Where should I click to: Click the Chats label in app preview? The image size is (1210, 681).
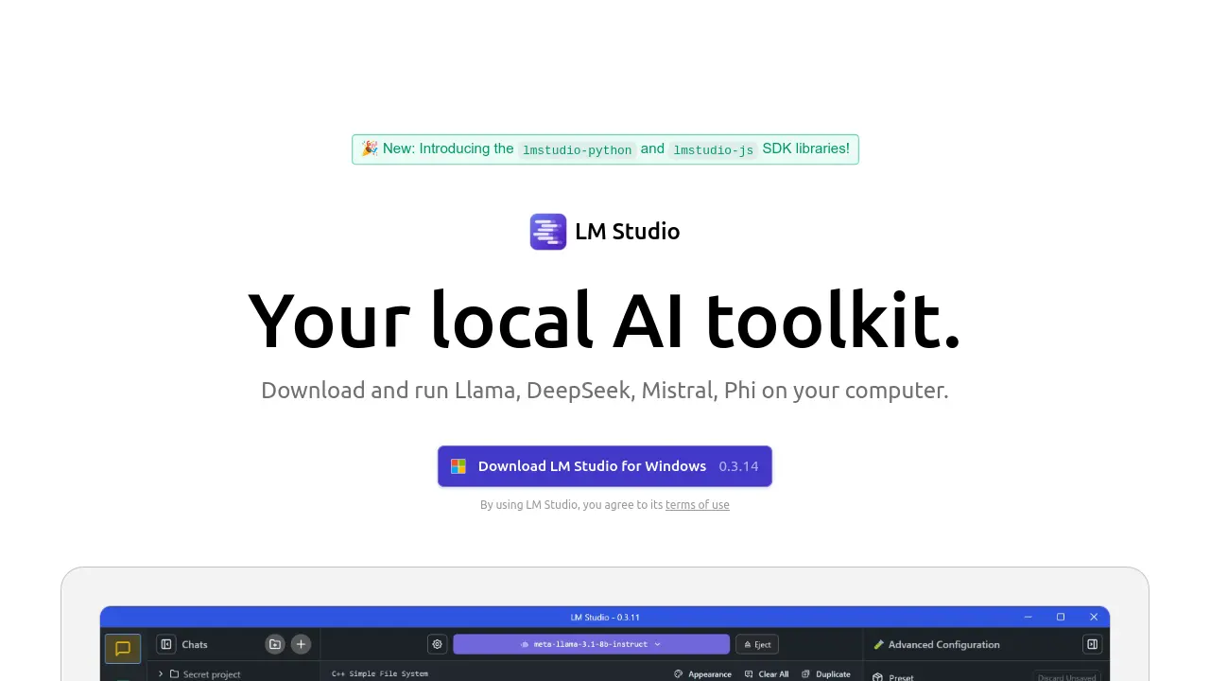pyautogui.click(x=195, y=644)
